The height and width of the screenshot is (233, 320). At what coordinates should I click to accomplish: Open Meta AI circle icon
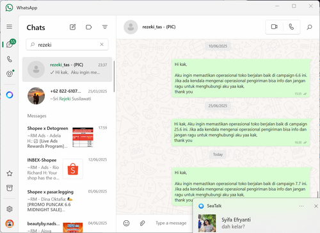[10, 95]
